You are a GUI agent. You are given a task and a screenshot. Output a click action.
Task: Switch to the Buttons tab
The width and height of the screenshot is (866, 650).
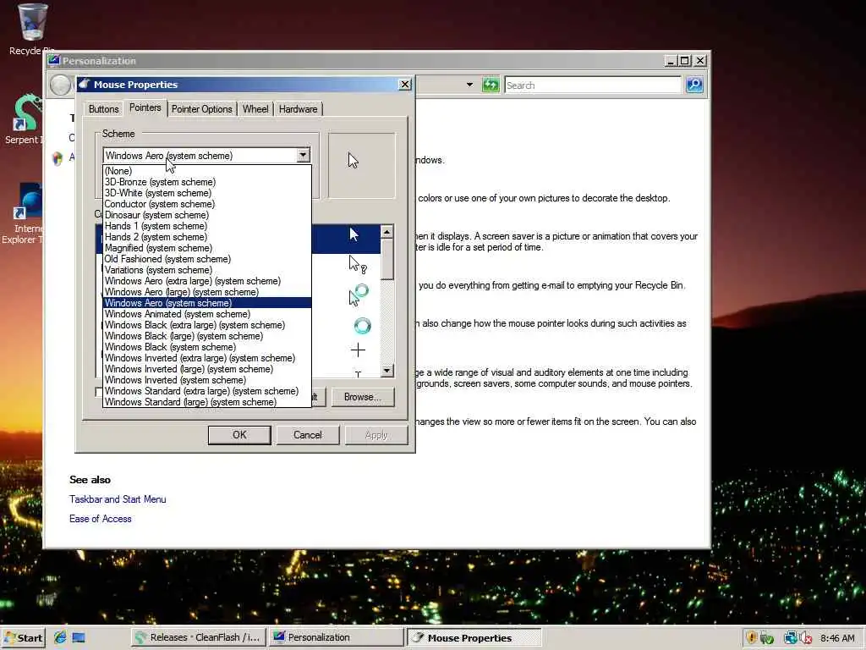tap(103, 109)
